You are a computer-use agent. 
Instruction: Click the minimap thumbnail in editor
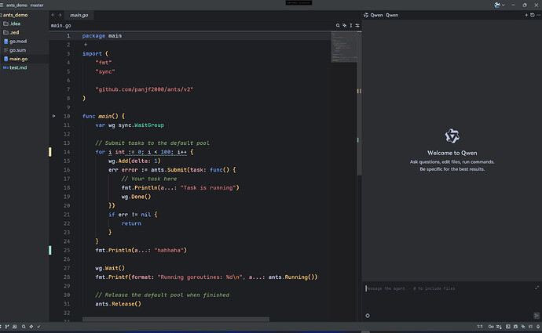click(x=343, y=47)
